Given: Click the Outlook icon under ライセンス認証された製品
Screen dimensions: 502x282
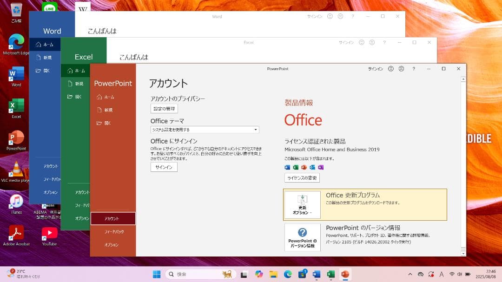Looking at the screenshot, I should click(312, 167).
